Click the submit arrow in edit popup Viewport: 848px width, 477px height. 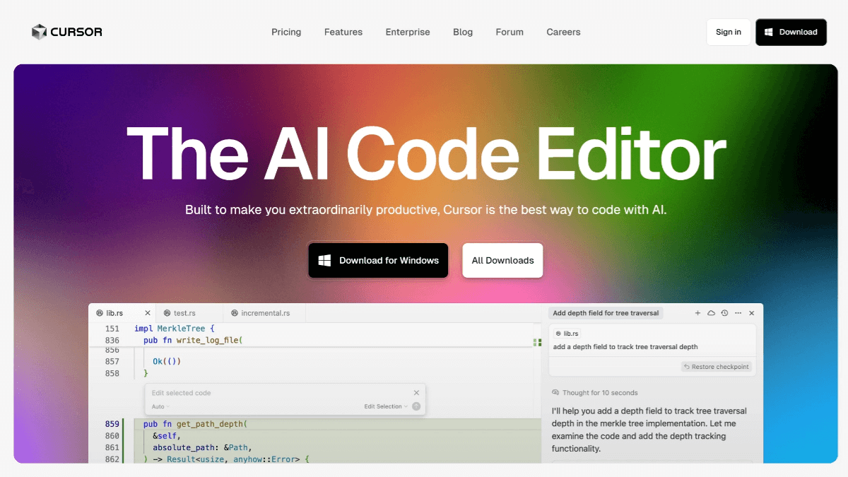click(416, 406)
